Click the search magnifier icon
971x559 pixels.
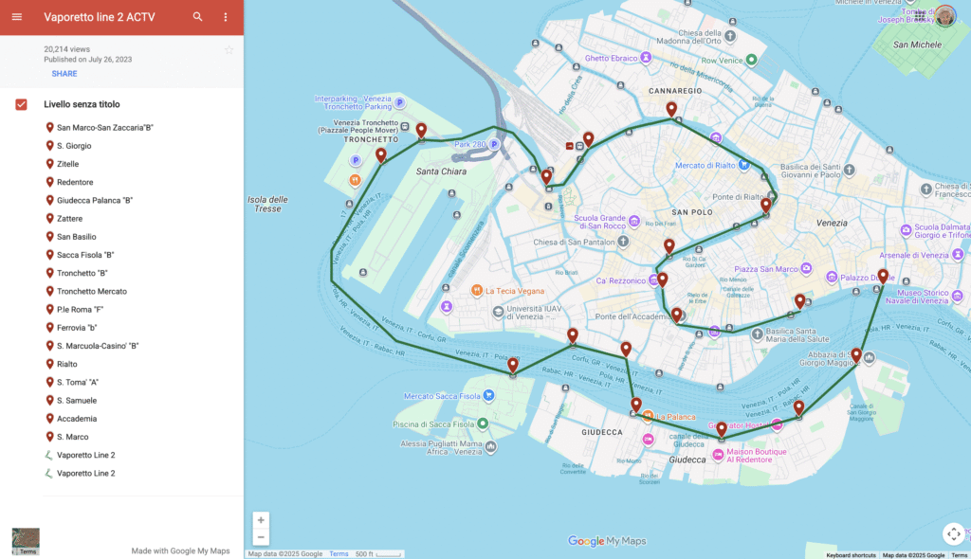[197, 17]
